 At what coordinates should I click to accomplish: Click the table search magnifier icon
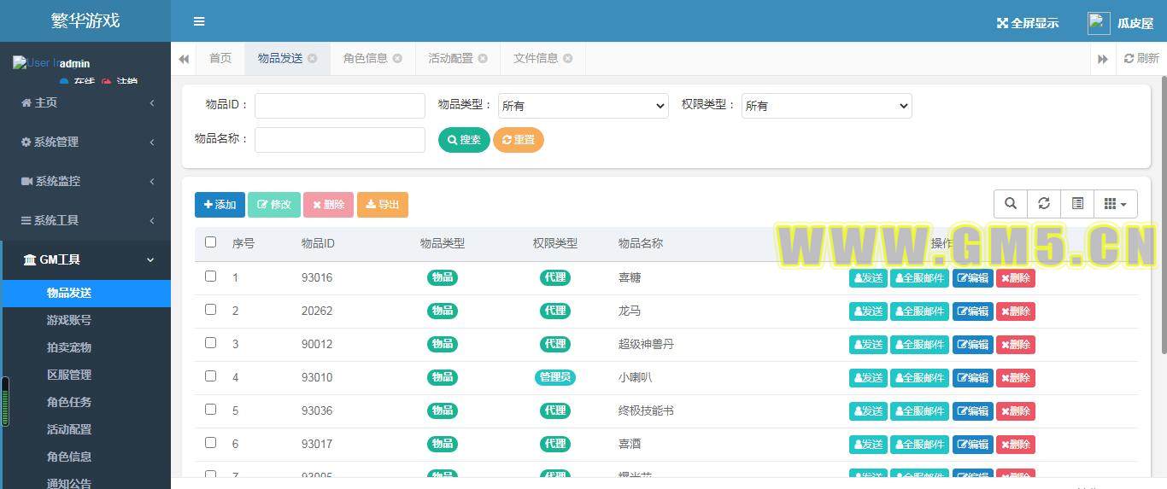(x=1011, y=203)
